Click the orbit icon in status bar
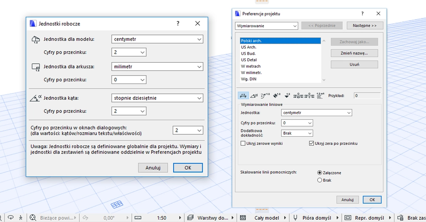Image resolution: width=426 pixels, height=222 pixels. pos(11,218)
